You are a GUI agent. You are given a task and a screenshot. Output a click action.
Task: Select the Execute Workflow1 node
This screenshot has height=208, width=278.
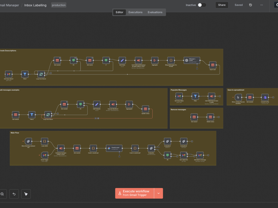pyautogui.click(x=113, y=104)
